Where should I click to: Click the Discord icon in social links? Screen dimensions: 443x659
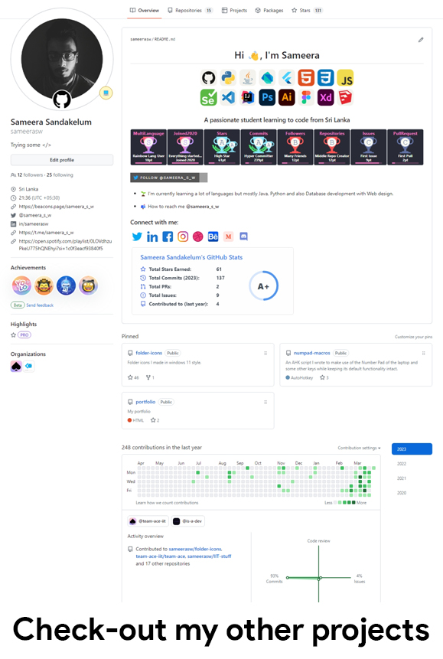243,237
